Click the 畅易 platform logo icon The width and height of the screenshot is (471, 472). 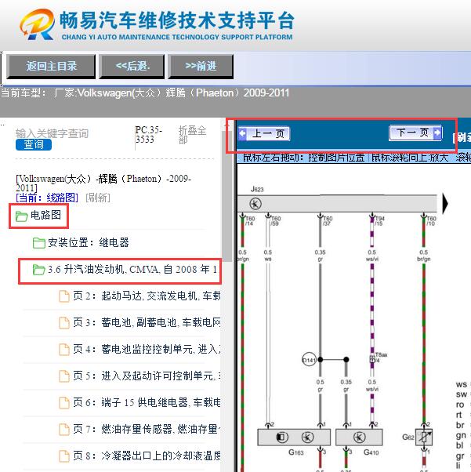point(38,24)
